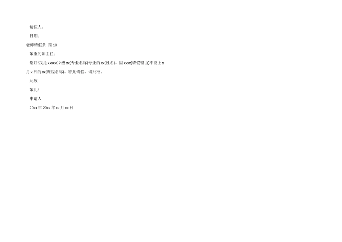Select the heading 老师请假条
342x242 pixels.
(36, 45)
